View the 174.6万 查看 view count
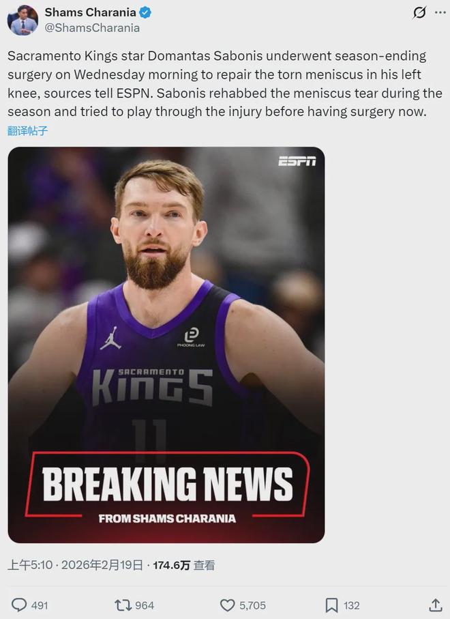 pos(184,565)
